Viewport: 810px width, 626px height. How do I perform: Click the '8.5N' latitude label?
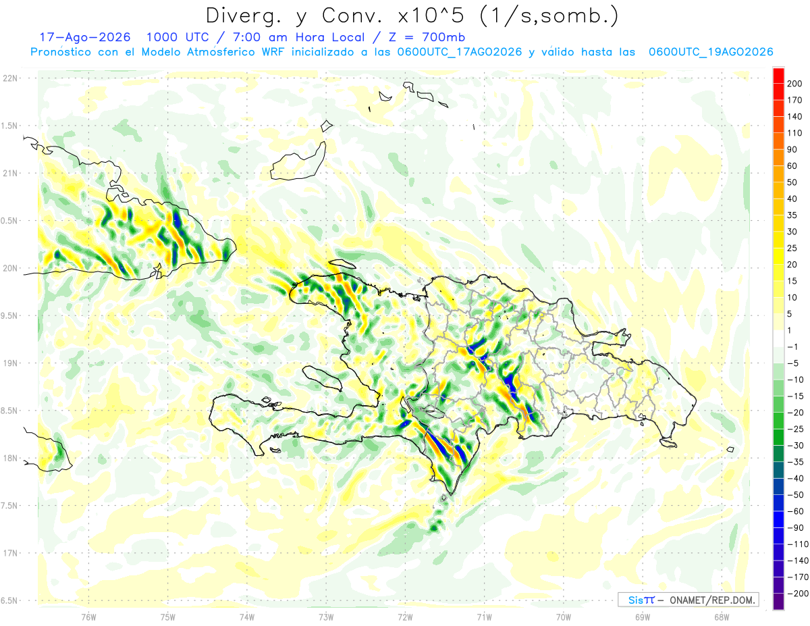click(9, 411)
